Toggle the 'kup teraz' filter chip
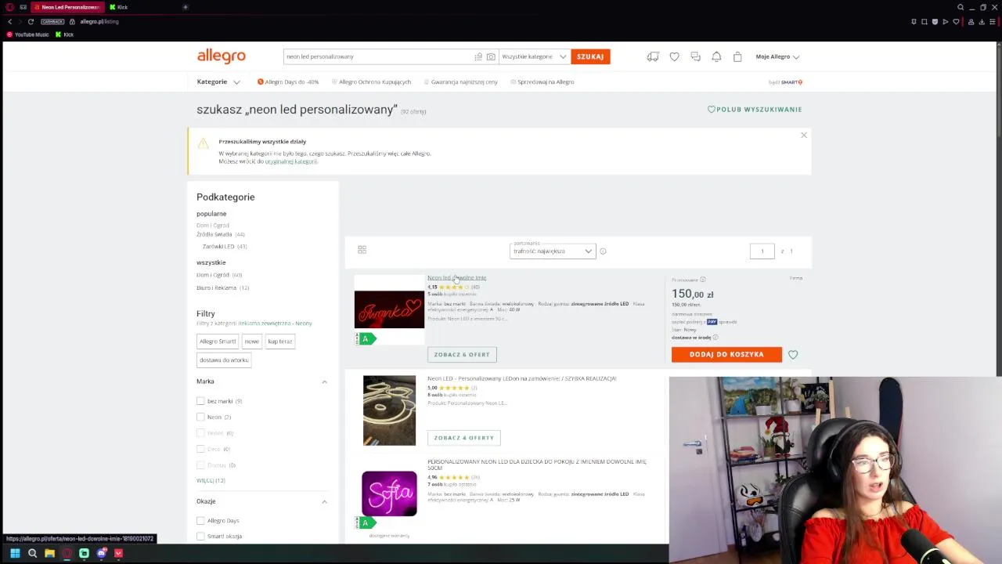Image resolution: width=1002 pixels, height=564 pixels. coord(279,342)
